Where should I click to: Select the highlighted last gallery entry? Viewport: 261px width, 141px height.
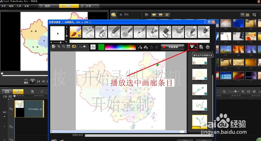click(x=200, y=122)
